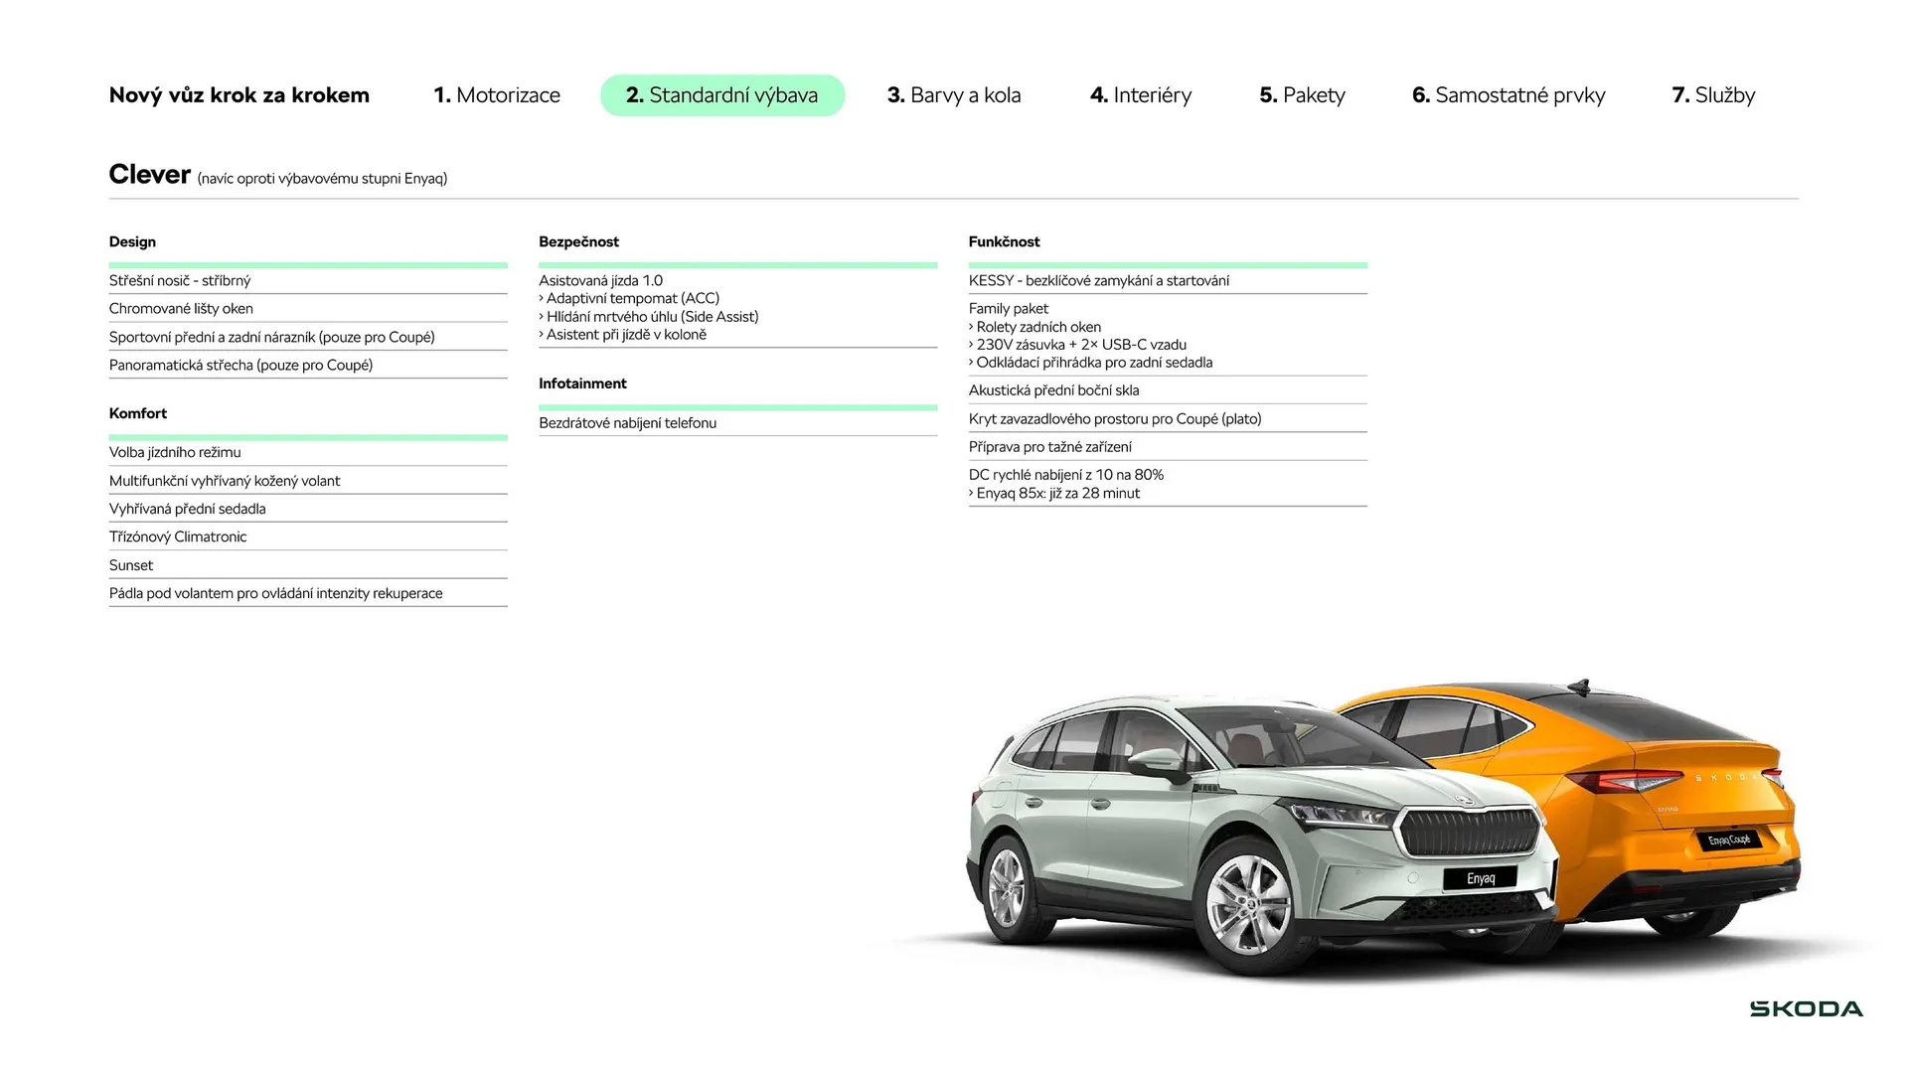This screenshot has width=1908, height=1073.
Task: Click 'Odkládací přihrádka pro zadní sedadla' item
Action: [1090, 363]
